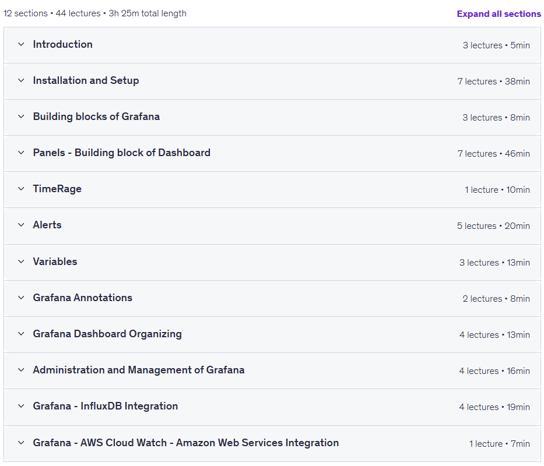Click the TimeRage section title
The image size is (544, 466).
[57, 189]
